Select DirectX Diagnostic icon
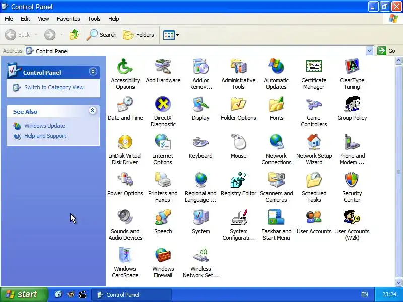 [163, 104]
